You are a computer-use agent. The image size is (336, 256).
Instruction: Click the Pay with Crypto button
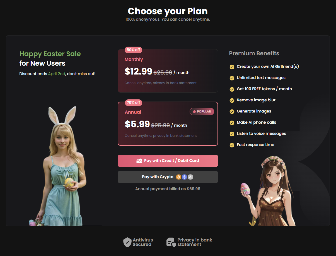168,177
